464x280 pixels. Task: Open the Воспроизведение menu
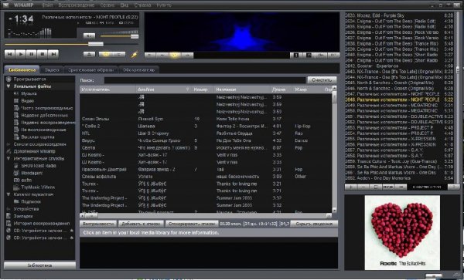[77, 5]
